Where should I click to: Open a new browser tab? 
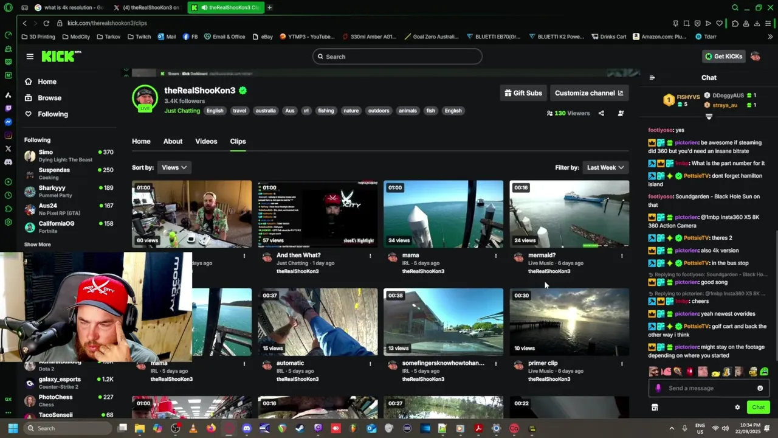pos(269,7)
